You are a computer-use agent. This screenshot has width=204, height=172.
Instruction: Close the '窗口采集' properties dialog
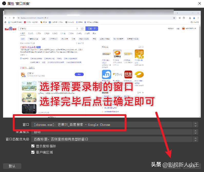click(x=200, y=3)
